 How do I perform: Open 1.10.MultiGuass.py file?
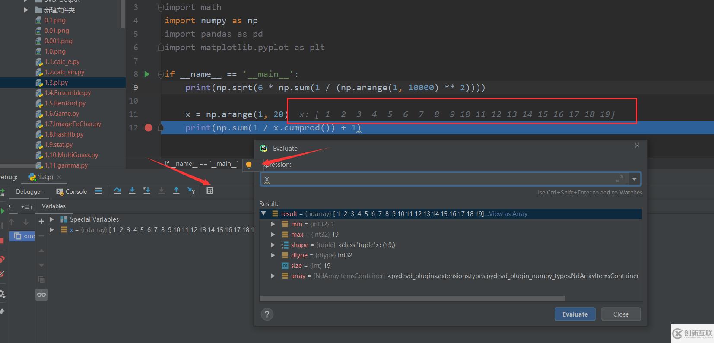pos(71,155)
